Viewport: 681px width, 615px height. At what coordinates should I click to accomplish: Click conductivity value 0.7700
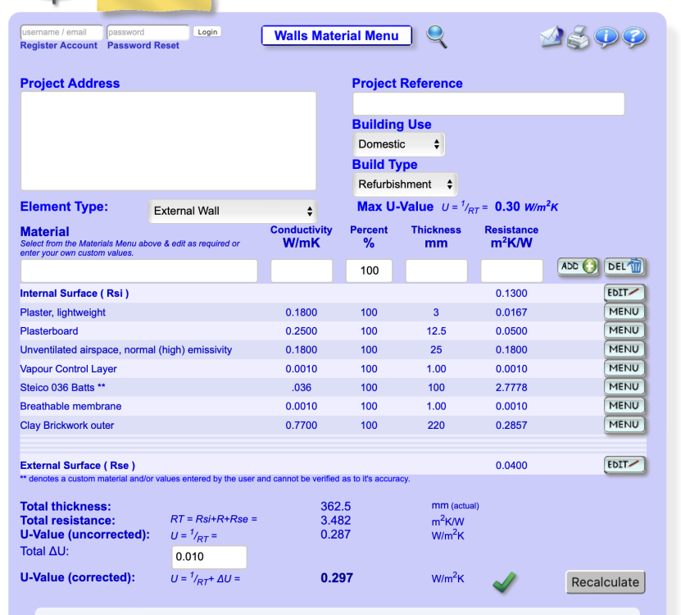pos(301,426)
